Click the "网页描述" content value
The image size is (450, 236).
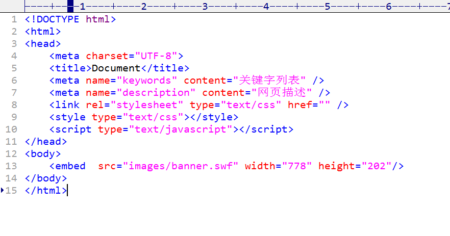(282, 93)
